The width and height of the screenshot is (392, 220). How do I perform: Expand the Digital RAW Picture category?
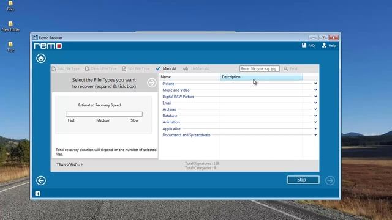point(315,97)
